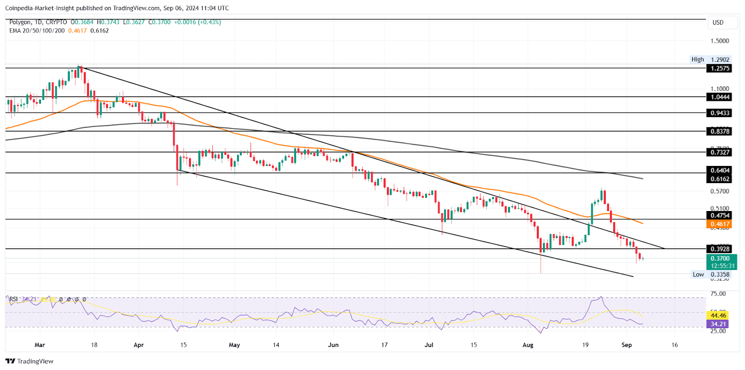Click the 1.1000 price axis tick
This screenshot has height=370, width=745.
pyautogui.click(x=719, y=89)
